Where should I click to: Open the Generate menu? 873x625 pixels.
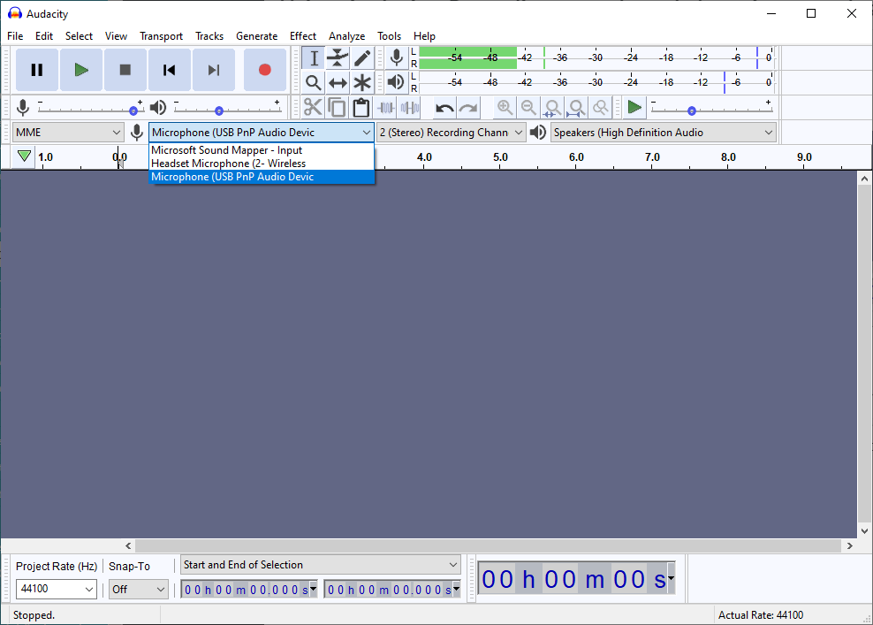256,36
